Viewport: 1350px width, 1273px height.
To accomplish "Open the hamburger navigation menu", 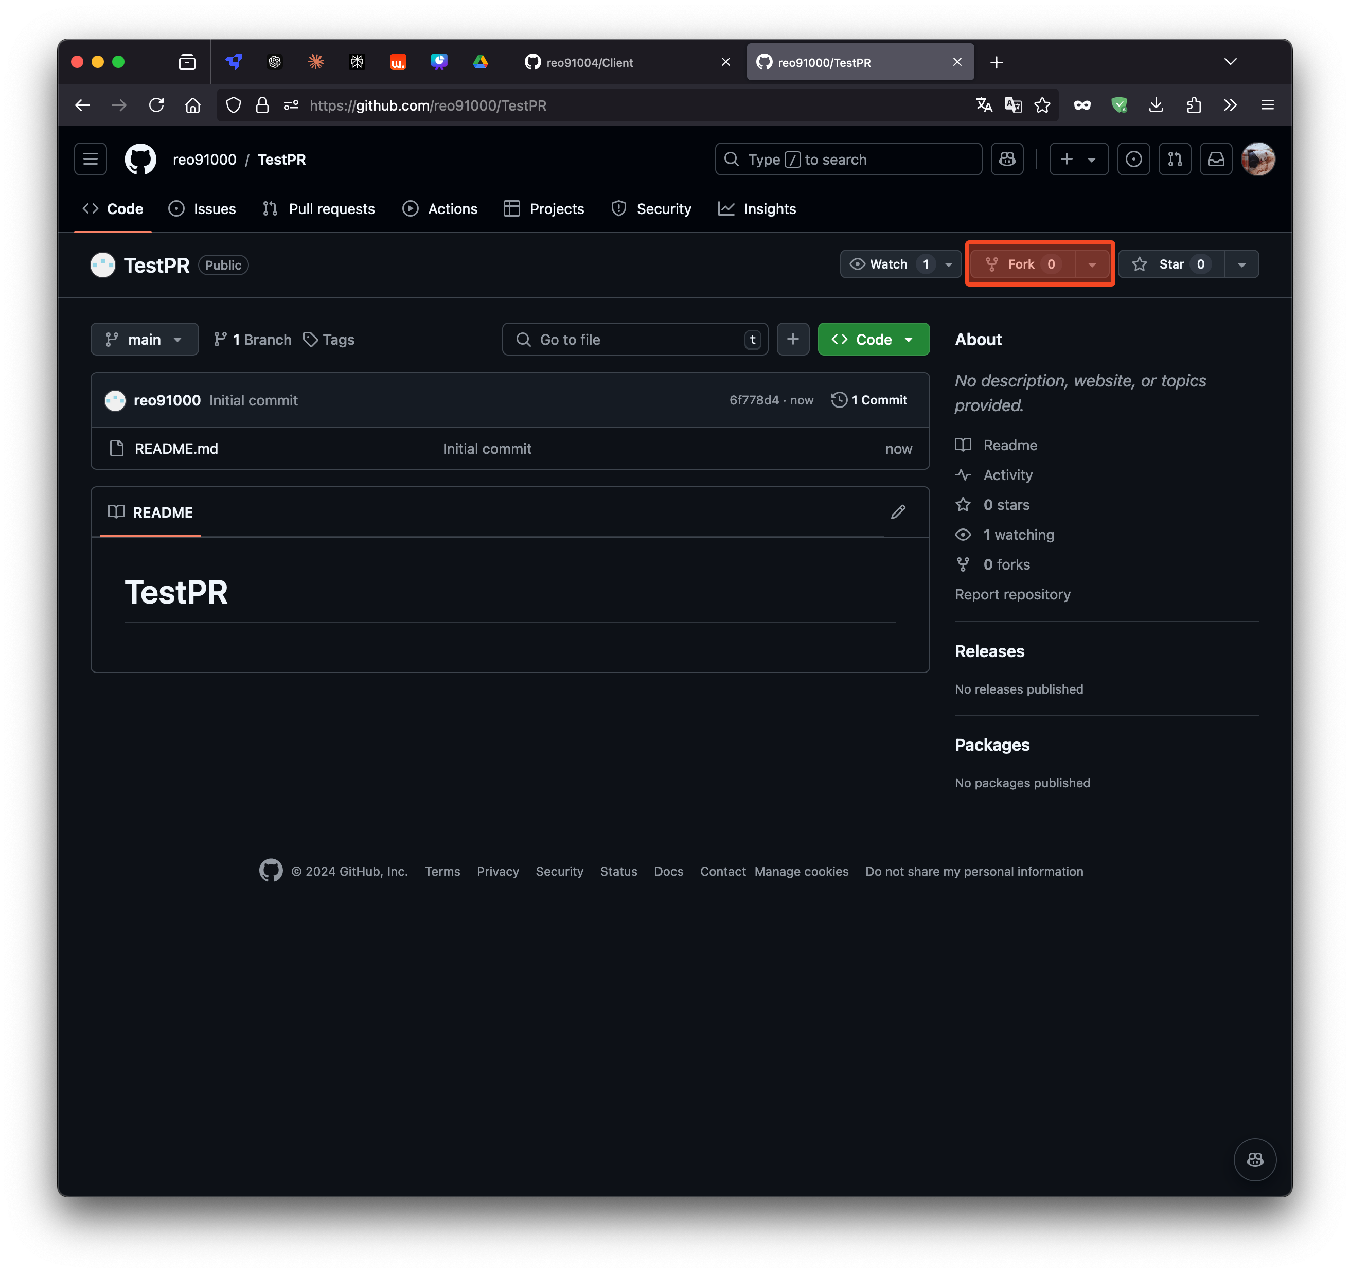I will coord(91,159).
